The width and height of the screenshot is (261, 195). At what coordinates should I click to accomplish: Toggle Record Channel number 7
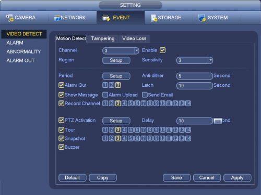[x=144, y=103]
